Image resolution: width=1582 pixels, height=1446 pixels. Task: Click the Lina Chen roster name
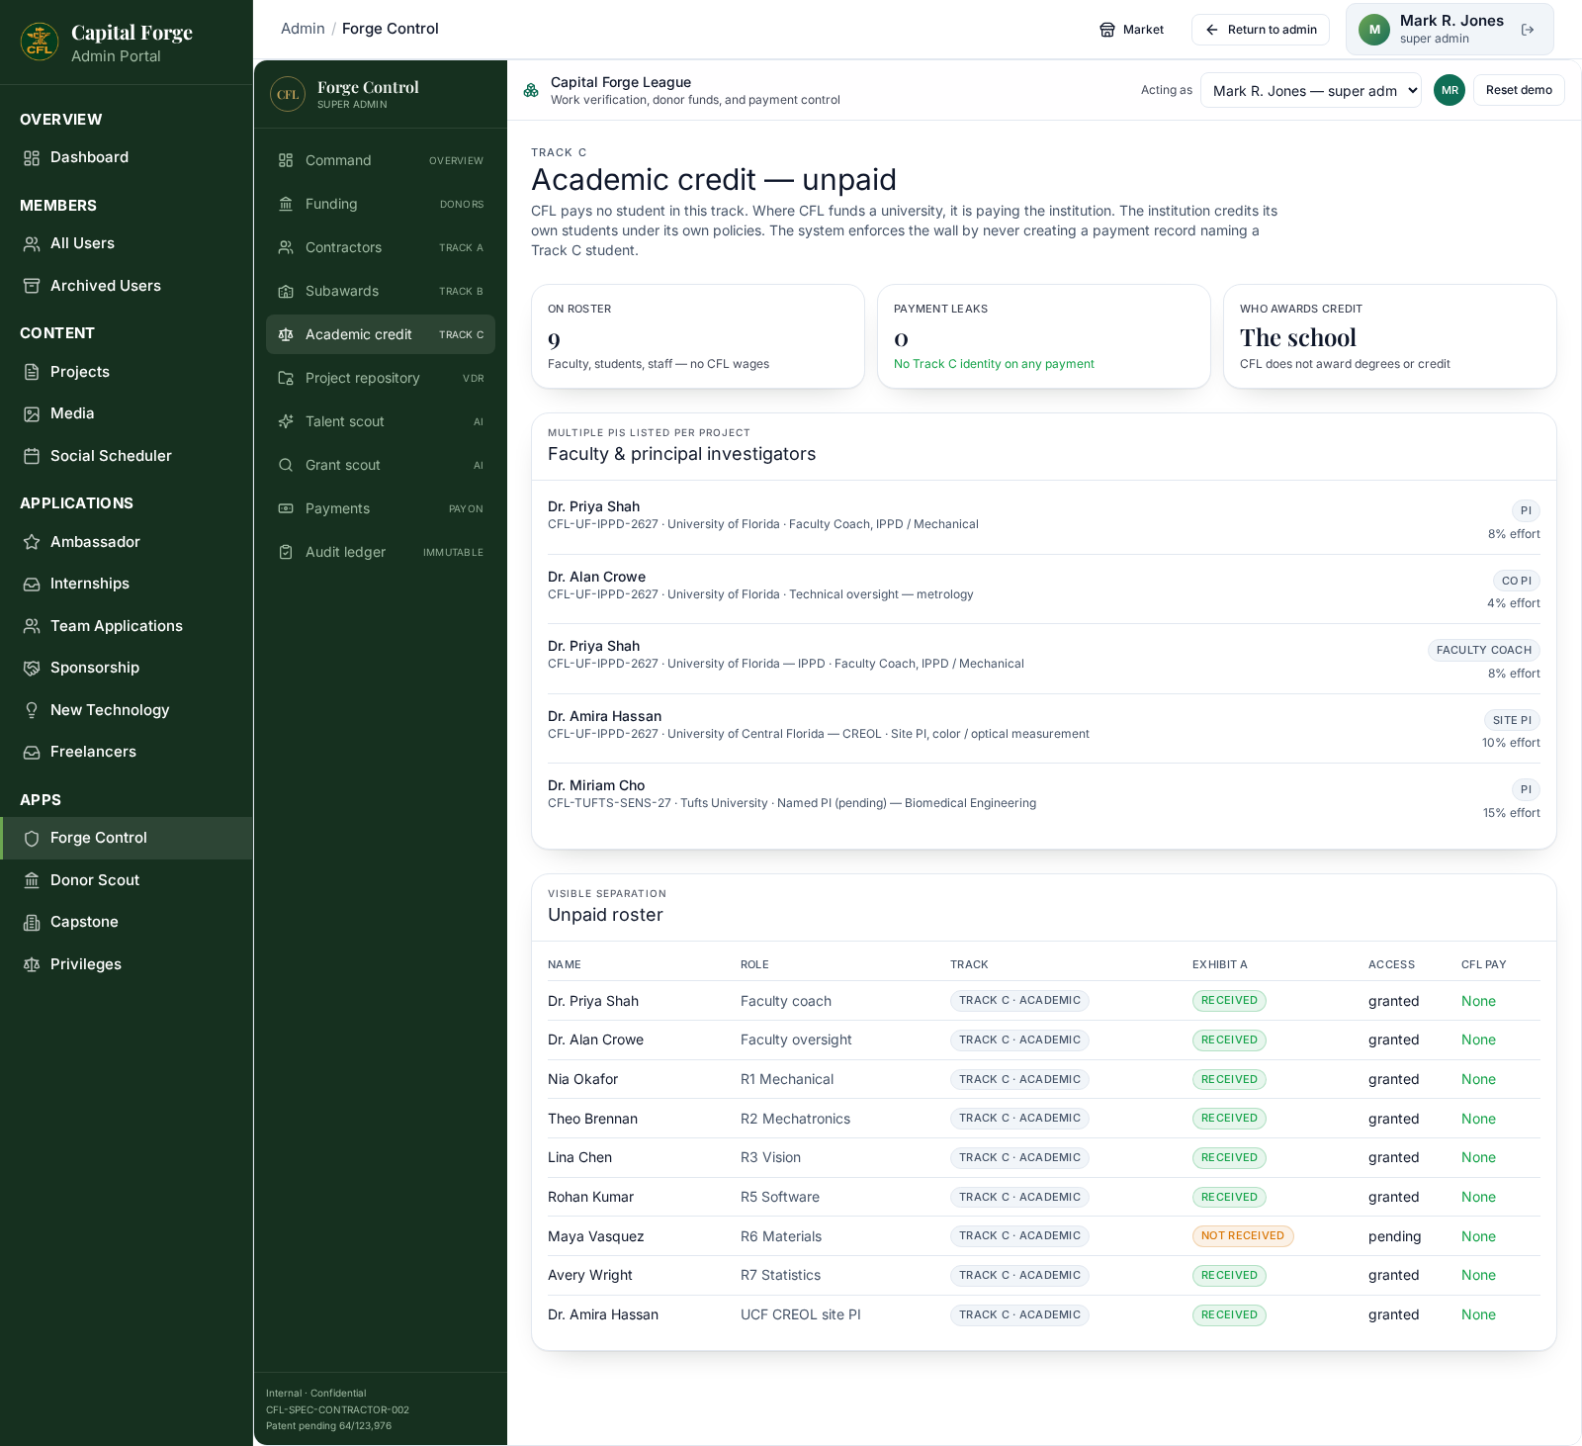click(x=579, y=1157)
